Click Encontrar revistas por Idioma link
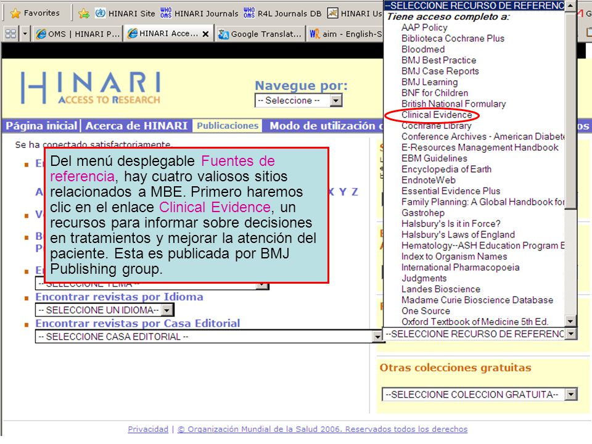592x444 pixels. tap(119, 297)
